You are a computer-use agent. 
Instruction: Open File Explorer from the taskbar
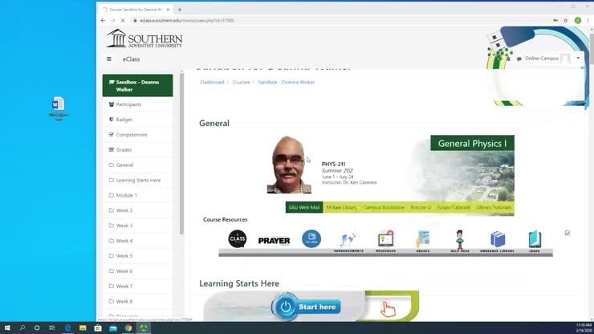(83, 328)
